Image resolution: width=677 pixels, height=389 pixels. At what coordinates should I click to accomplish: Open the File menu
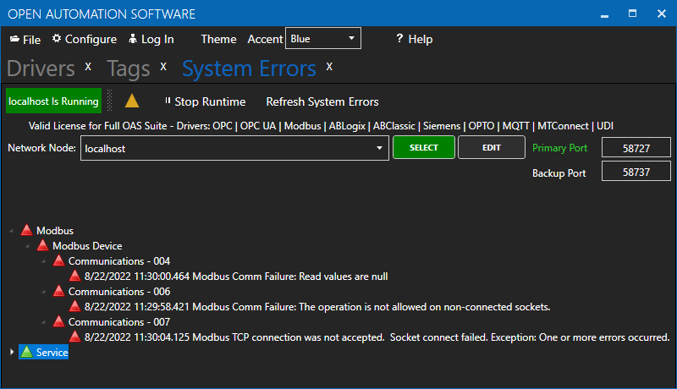[25, 39]
